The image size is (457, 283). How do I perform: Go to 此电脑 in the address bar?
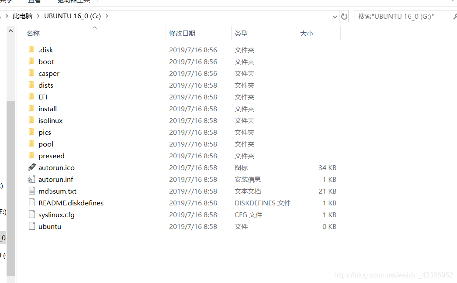(x=23, y=16)
